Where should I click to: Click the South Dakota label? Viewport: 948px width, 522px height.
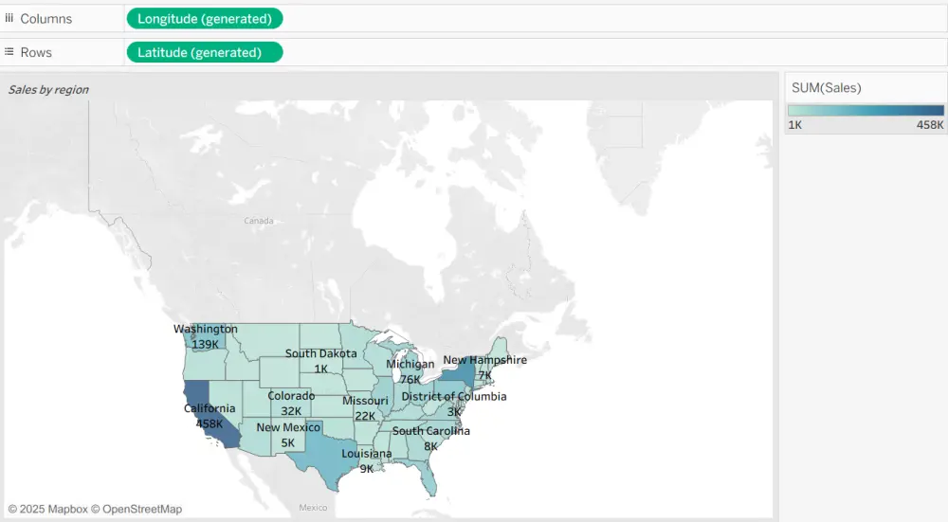321,353
